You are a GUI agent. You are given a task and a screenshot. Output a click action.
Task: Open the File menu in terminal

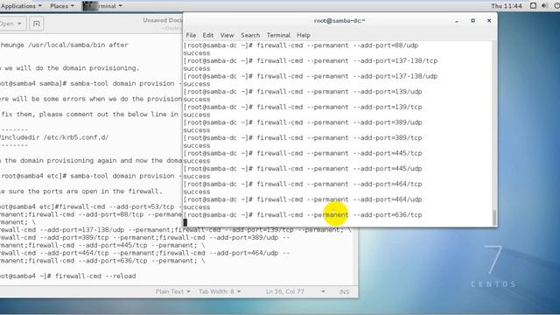(191, 35)
